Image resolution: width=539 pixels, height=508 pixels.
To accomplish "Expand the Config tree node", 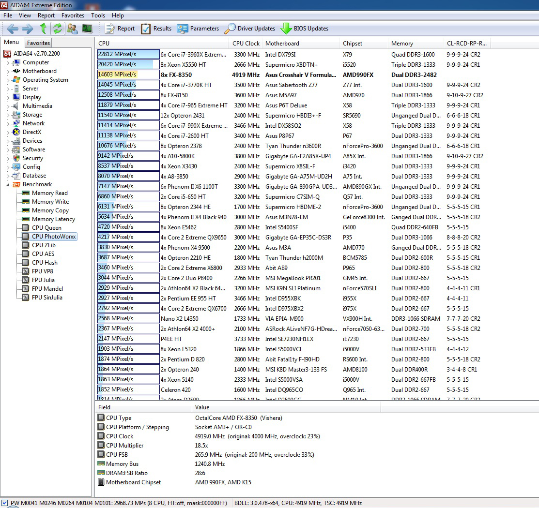I will 8,167.
